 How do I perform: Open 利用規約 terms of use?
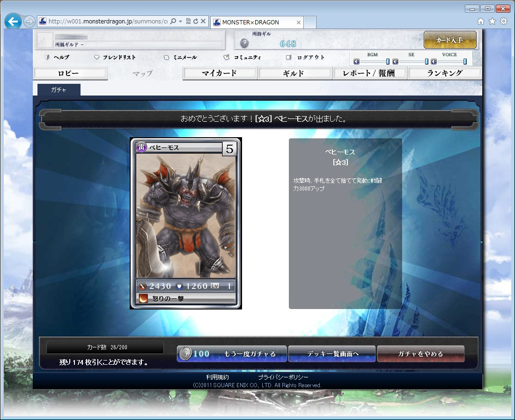click(217, 377)
